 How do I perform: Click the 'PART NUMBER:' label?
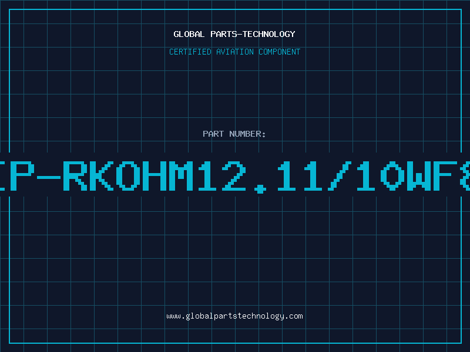tap(234, 134)
